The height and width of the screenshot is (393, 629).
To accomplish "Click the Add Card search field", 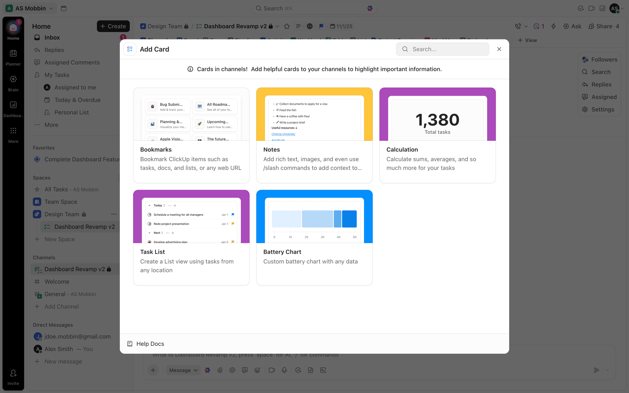I will [442, 49].
